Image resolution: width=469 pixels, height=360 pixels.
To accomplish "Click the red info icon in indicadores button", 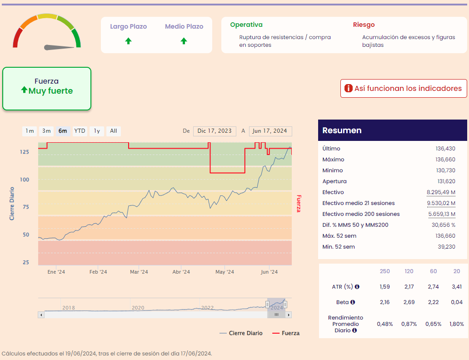I will click(349, 88).
